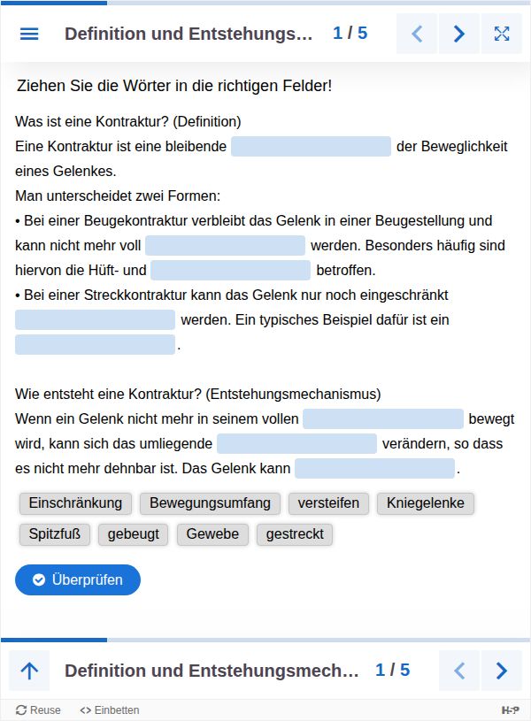Select the word chip versteifen
The height and width of the screenshot is (721, 531).
[x=328, y=503]
